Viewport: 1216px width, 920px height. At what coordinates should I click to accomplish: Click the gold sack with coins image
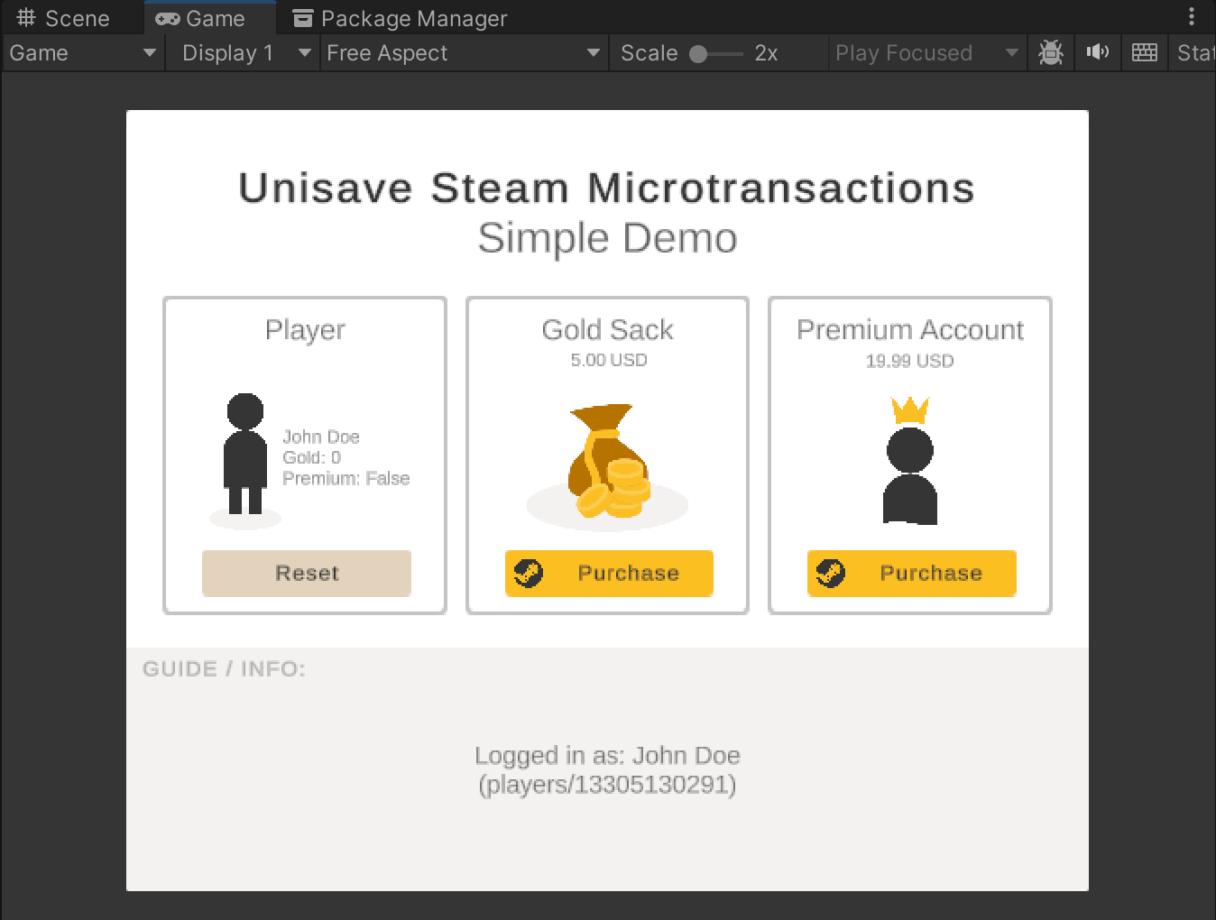(x=608, y=463)
